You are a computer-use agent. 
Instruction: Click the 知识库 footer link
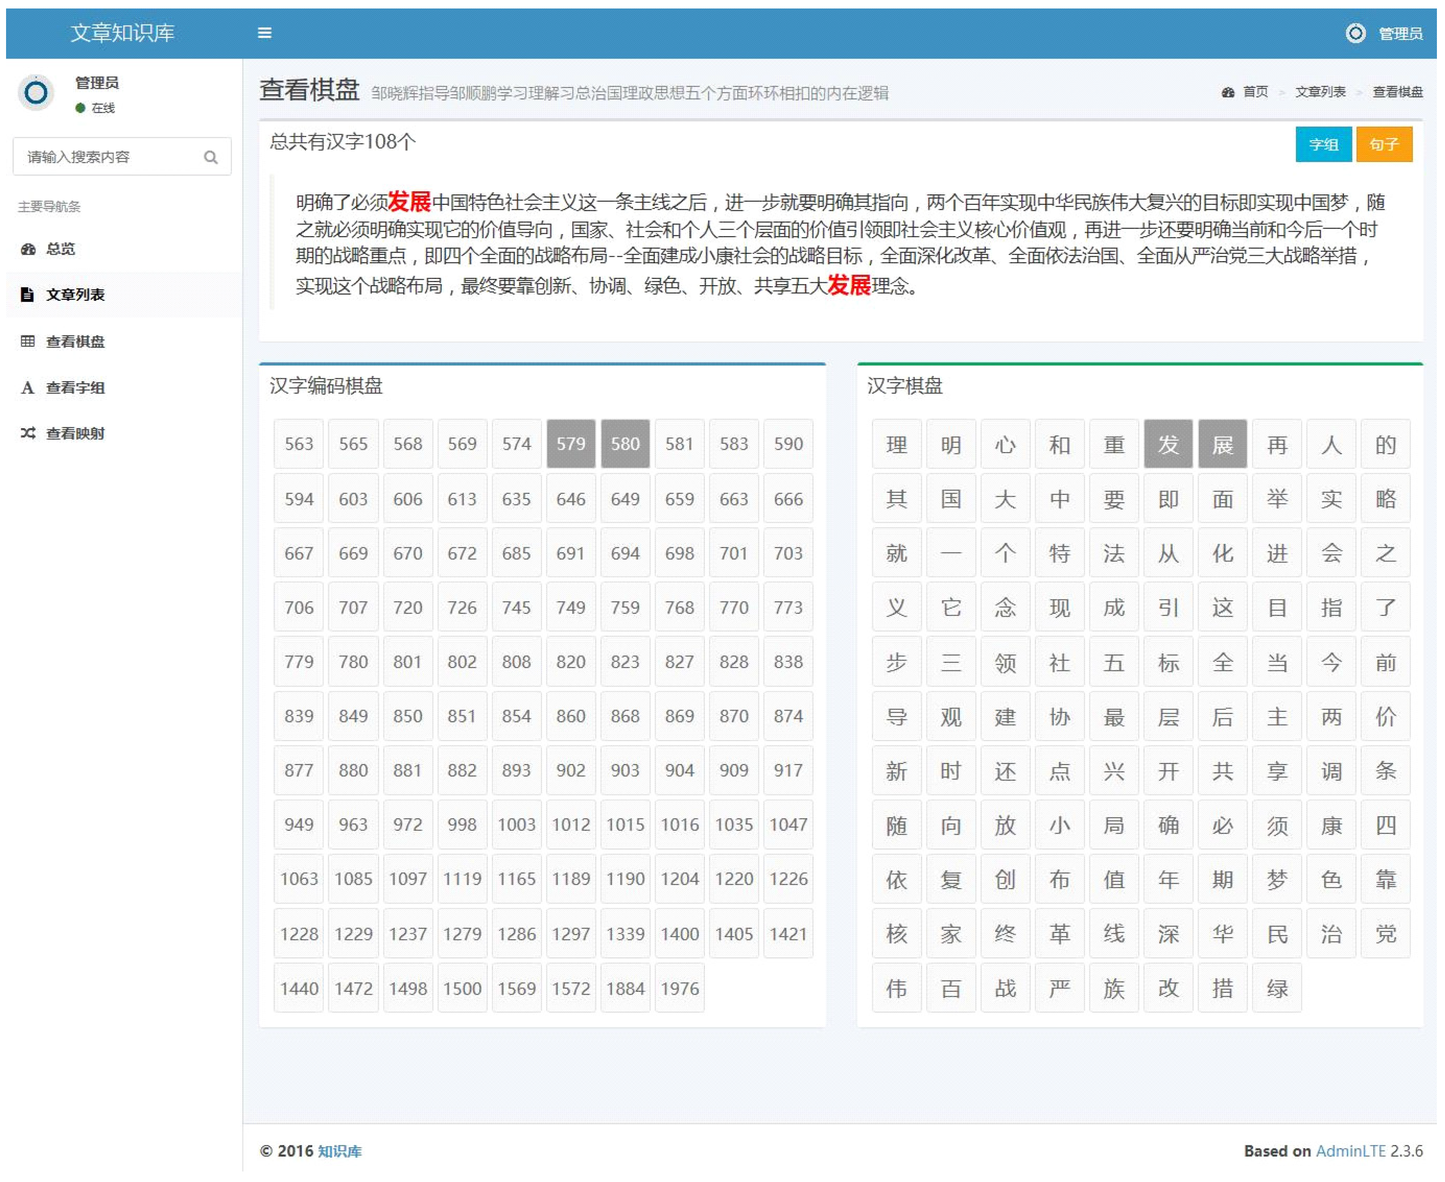pyautogui.click(x=340, y=1151)
